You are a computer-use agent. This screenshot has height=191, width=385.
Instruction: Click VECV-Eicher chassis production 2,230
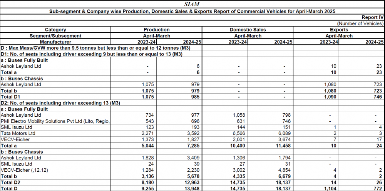(194, 170)
